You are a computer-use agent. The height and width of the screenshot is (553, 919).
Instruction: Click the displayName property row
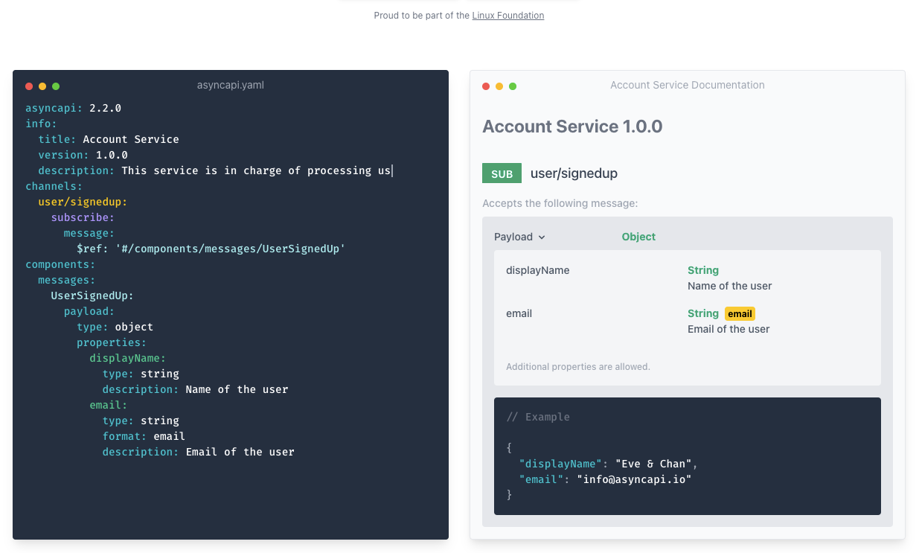[537, 271]
